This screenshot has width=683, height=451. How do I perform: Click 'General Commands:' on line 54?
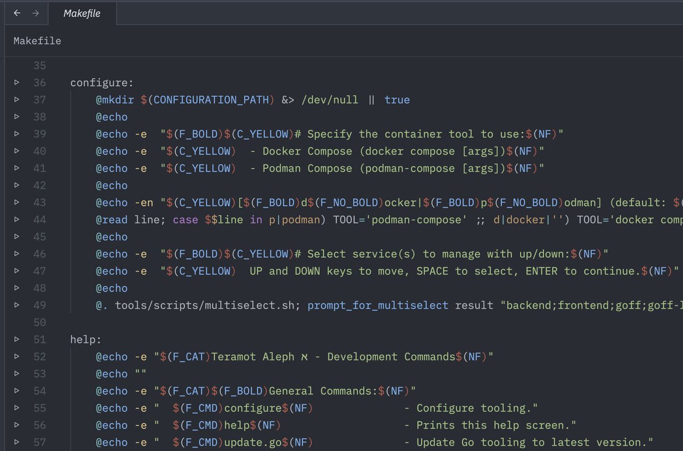click(323, 391)
